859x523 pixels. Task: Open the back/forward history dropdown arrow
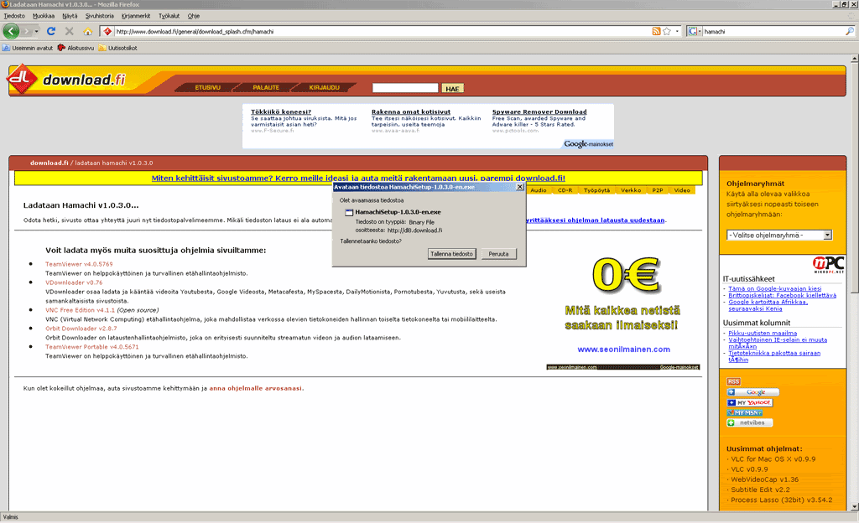pyautogui.click(x=37, y=31)
